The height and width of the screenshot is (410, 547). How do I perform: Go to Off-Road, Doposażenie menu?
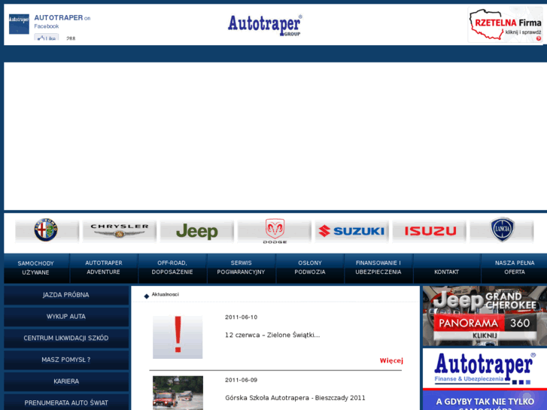[172, 268]
